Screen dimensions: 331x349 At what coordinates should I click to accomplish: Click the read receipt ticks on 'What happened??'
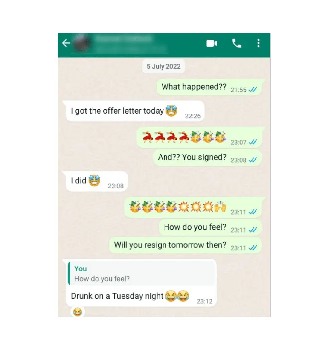click(x=253, y=90)
